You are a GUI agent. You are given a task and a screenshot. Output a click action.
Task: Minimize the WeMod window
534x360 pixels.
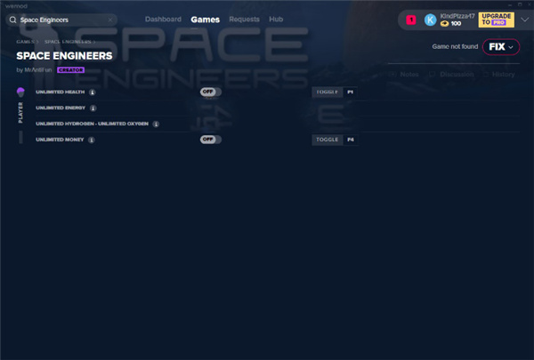[510, 4]
